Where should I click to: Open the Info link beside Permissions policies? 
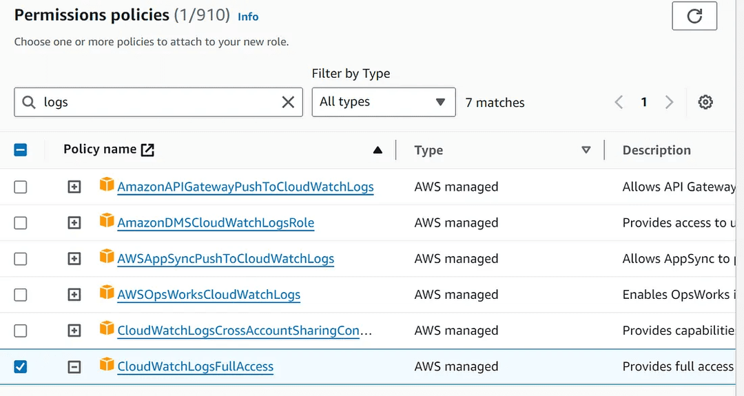248,17
